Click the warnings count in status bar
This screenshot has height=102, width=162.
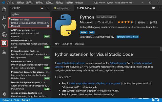(x=28, y=100)
